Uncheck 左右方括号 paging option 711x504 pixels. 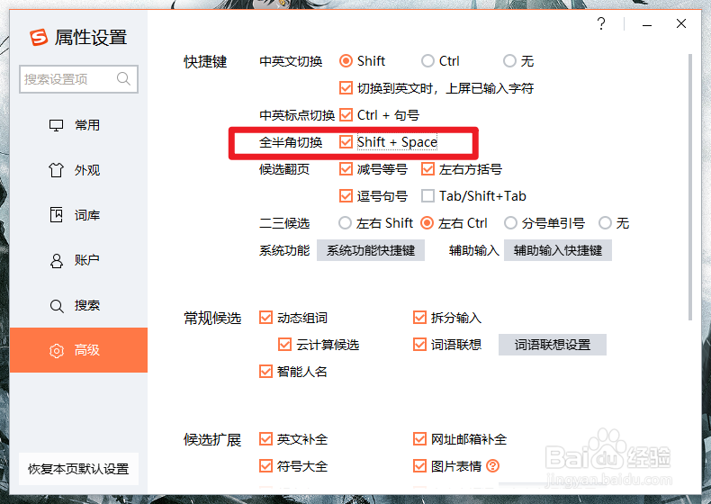pos(427,169)
